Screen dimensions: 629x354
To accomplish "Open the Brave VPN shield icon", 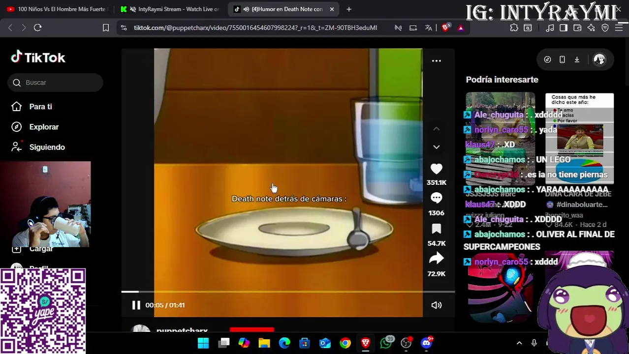I will [x=605, y=28].
